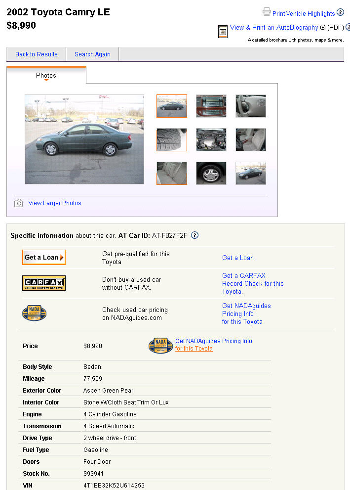
Task: Click the Stock No. value 999941
Action: click(x=93, y=474)
